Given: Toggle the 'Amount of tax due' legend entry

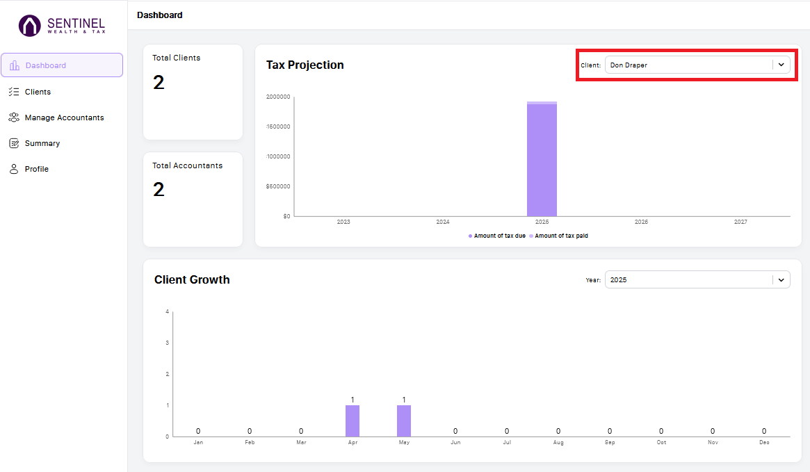Looking at the screenshot, I should pyautogui.click(x=497, y=236).
